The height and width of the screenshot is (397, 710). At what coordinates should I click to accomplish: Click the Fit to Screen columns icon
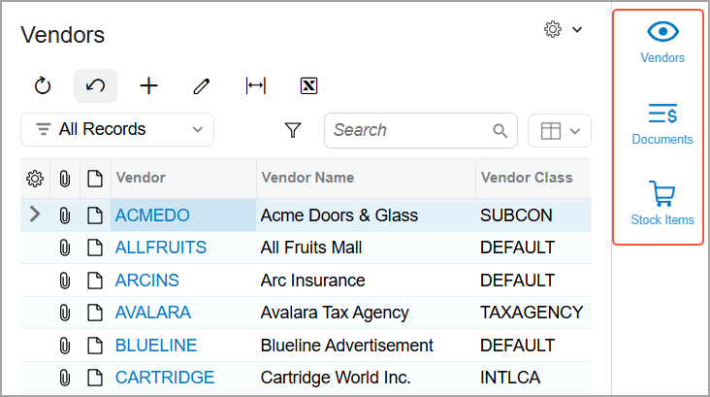pos(256,85)
